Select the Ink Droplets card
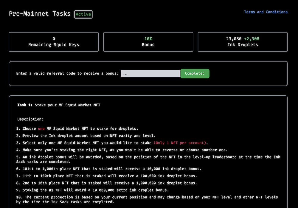 pyautogui.click(x=243, y=42)
